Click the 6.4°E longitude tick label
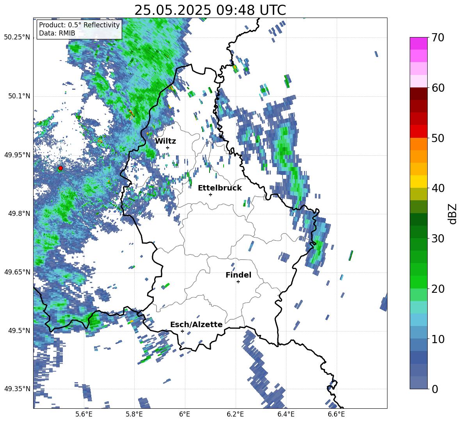This screenshot has height=422, width=462. point(286,414)
